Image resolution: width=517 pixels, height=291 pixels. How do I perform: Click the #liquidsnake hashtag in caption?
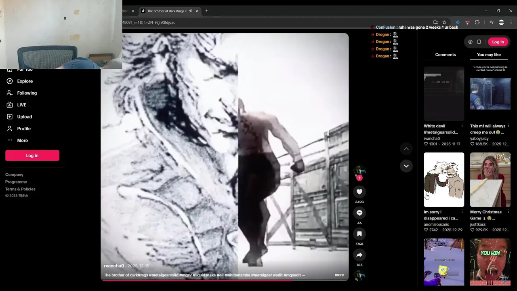pos(204,275)
